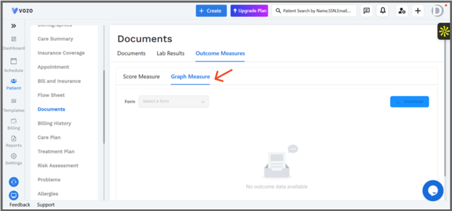Image resolution: width=452 pixels, height=211 pixels.
Task: Open the notifications bell icon
Action: pos(383,11)
